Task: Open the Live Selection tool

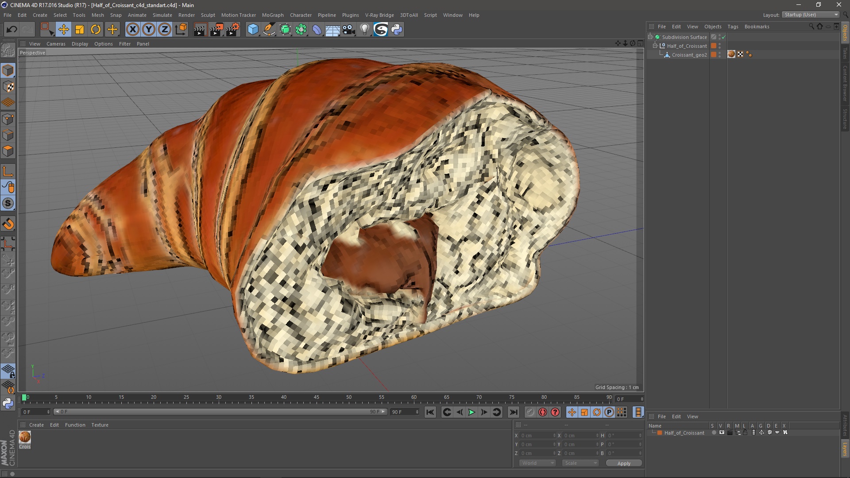Action: (47, 30)
